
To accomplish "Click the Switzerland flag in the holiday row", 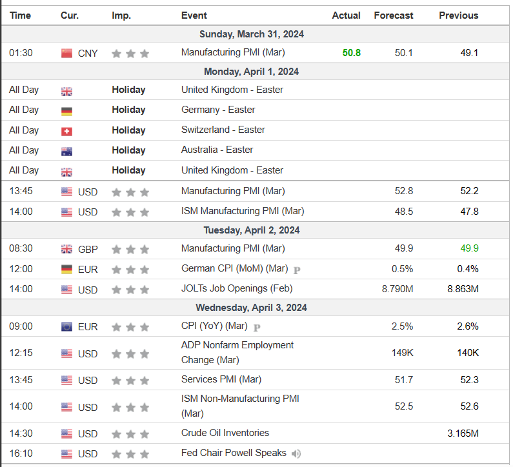I will (66, 131).
